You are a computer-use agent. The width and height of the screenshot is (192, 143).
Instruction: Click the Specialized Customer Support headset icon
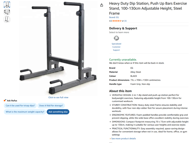(116, 38)
